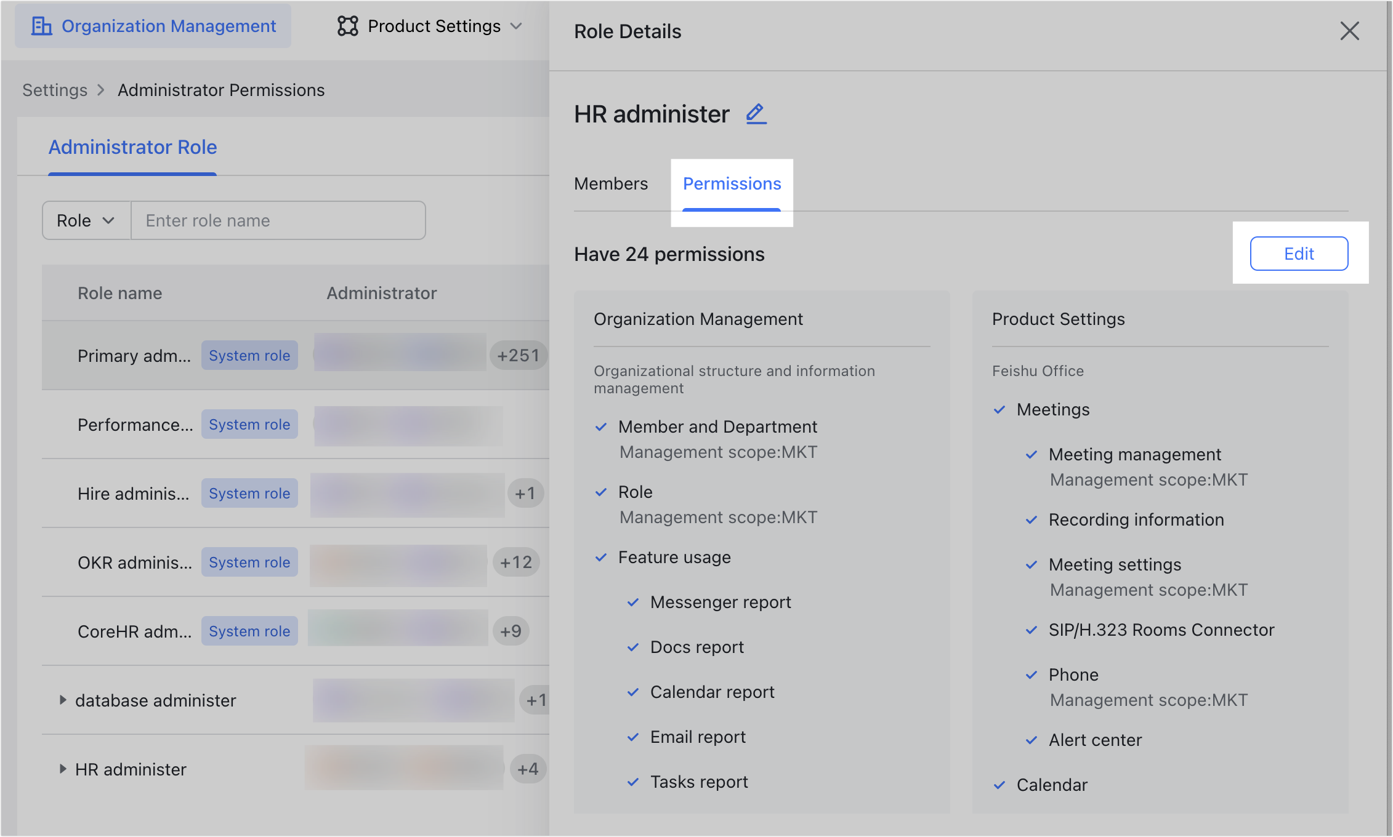Screen dimensions: 1393x837
Task: Click checkmark beside SIP/H.323 Rooms Connector
Action: 1031,630
